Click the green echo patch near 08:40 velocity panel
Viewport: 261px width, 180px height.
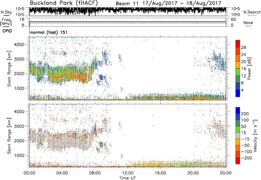(x=101, y=144)
